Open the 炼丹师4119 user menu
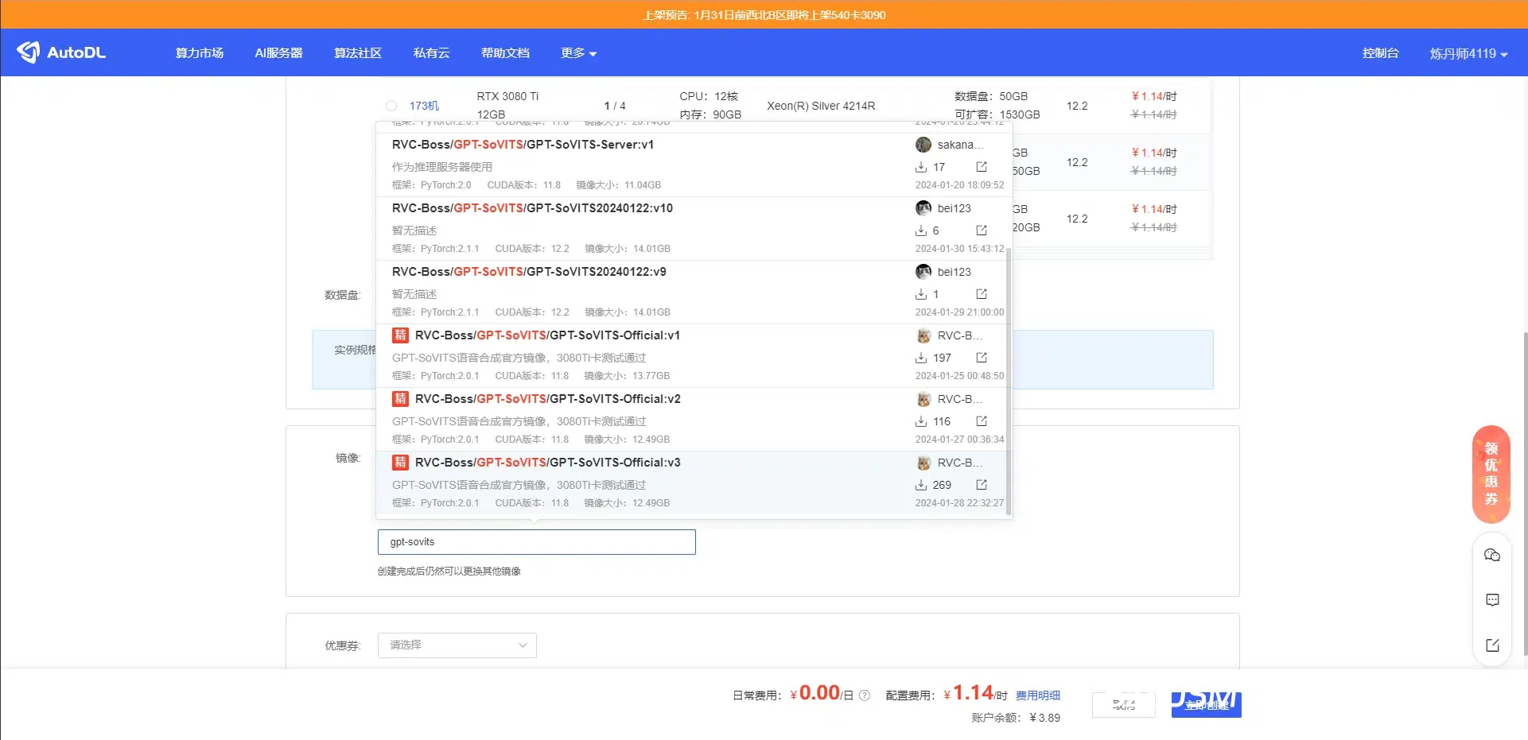This screenshot has width=1528, height=740. click(1468, 53)
